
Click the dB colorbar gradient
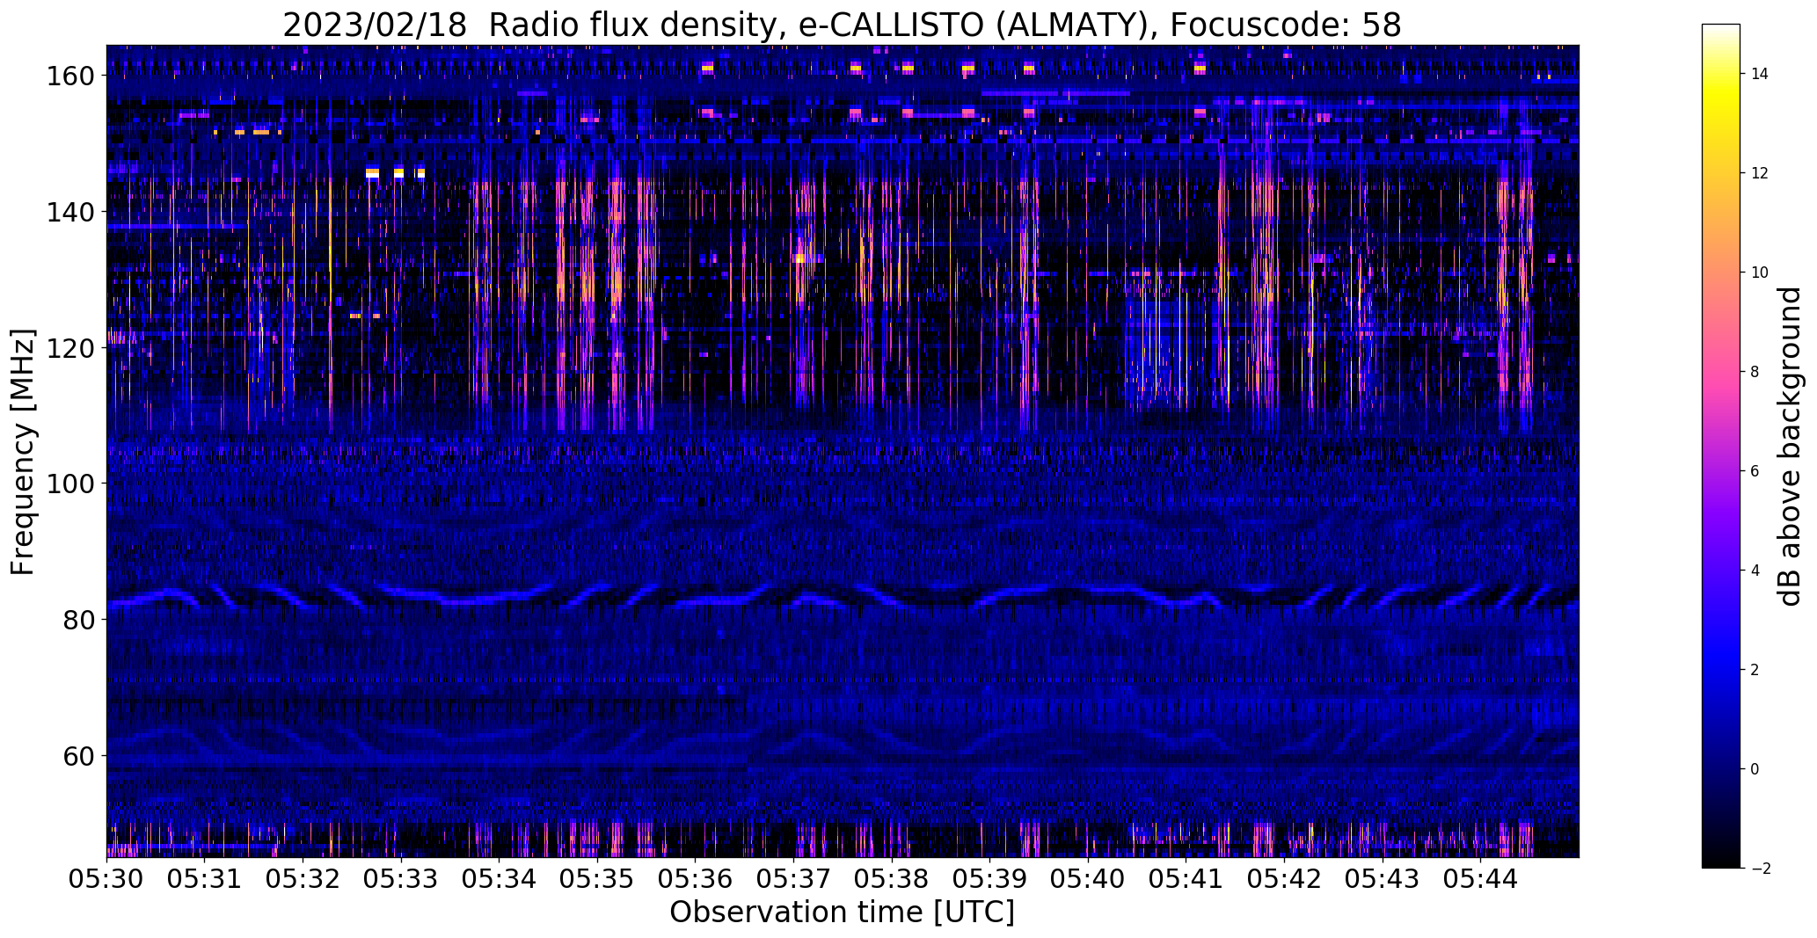(1720, 446)
